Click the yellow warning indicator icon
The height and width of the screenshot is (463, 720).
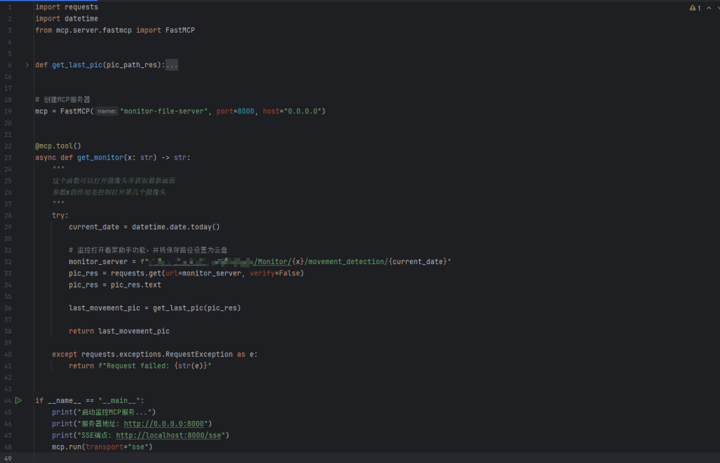coord(692,8)
